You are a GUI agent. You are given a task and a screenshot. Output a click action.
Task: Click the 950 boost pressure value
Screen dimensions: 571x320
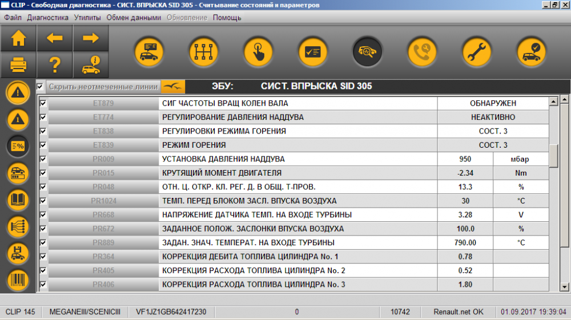click(x=465, y=159)
